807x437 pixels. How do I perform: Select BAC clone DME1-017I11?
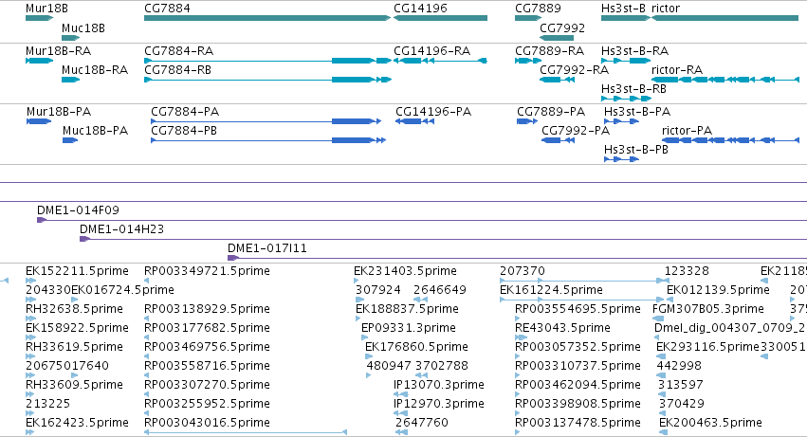(267, 248)
